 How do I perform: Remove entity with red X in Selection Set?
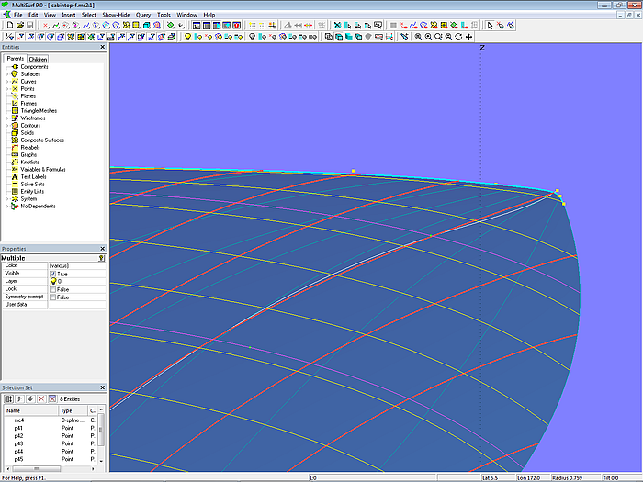coord(40,398)
